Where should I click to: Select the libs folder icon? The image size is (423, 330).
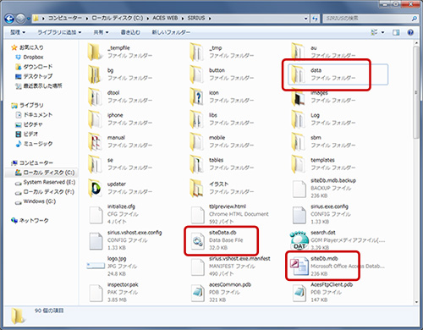[x=196, y=119]
